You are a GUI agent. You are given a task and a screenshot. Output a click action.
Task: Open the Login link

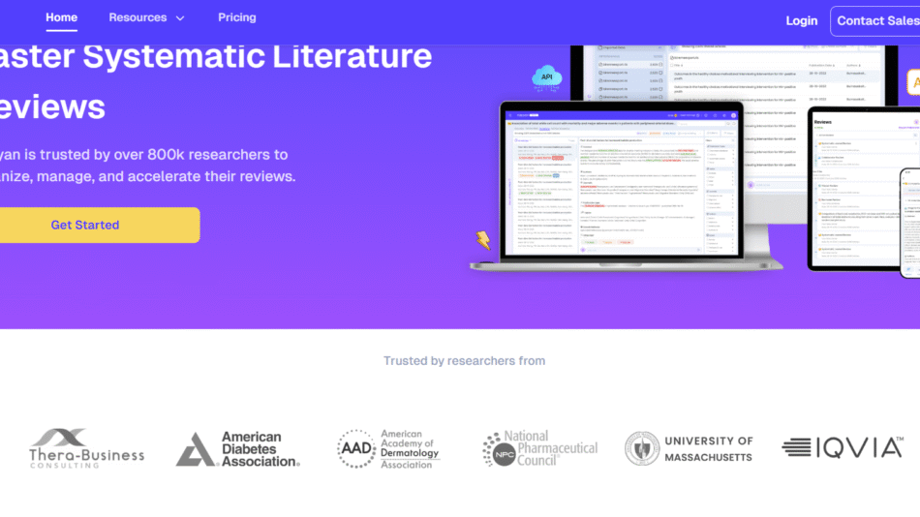802,20
